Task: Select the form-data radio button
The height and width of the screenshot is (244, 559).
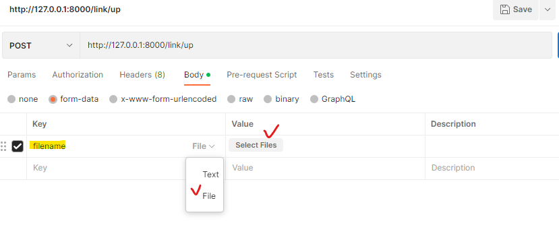Action: pyautogui.click(x=53, y=99)
